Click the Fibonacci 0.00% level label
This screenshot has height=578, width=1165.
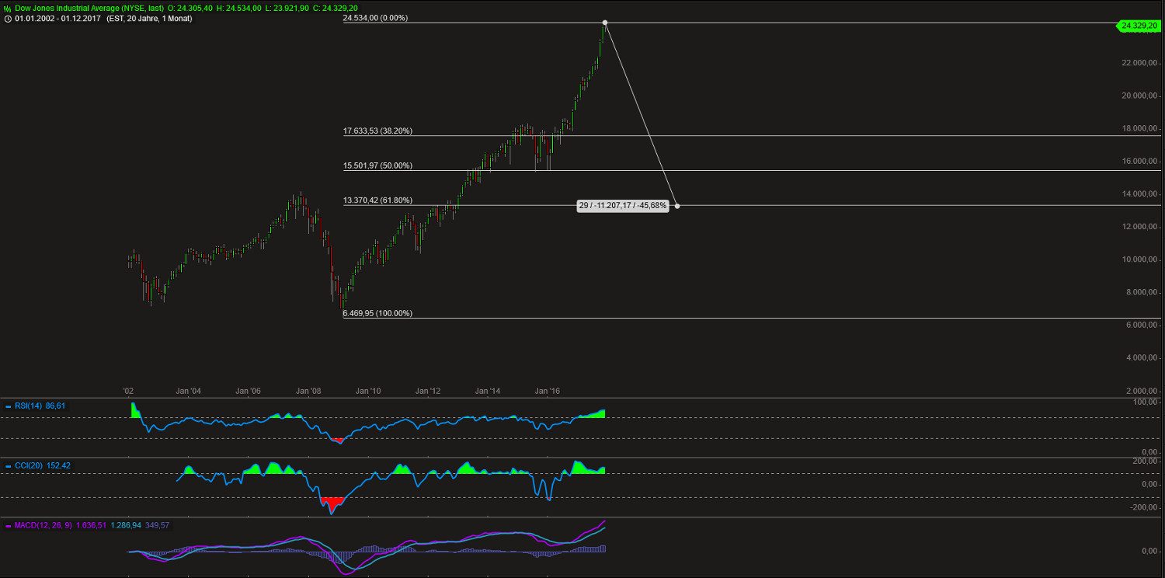375,17
